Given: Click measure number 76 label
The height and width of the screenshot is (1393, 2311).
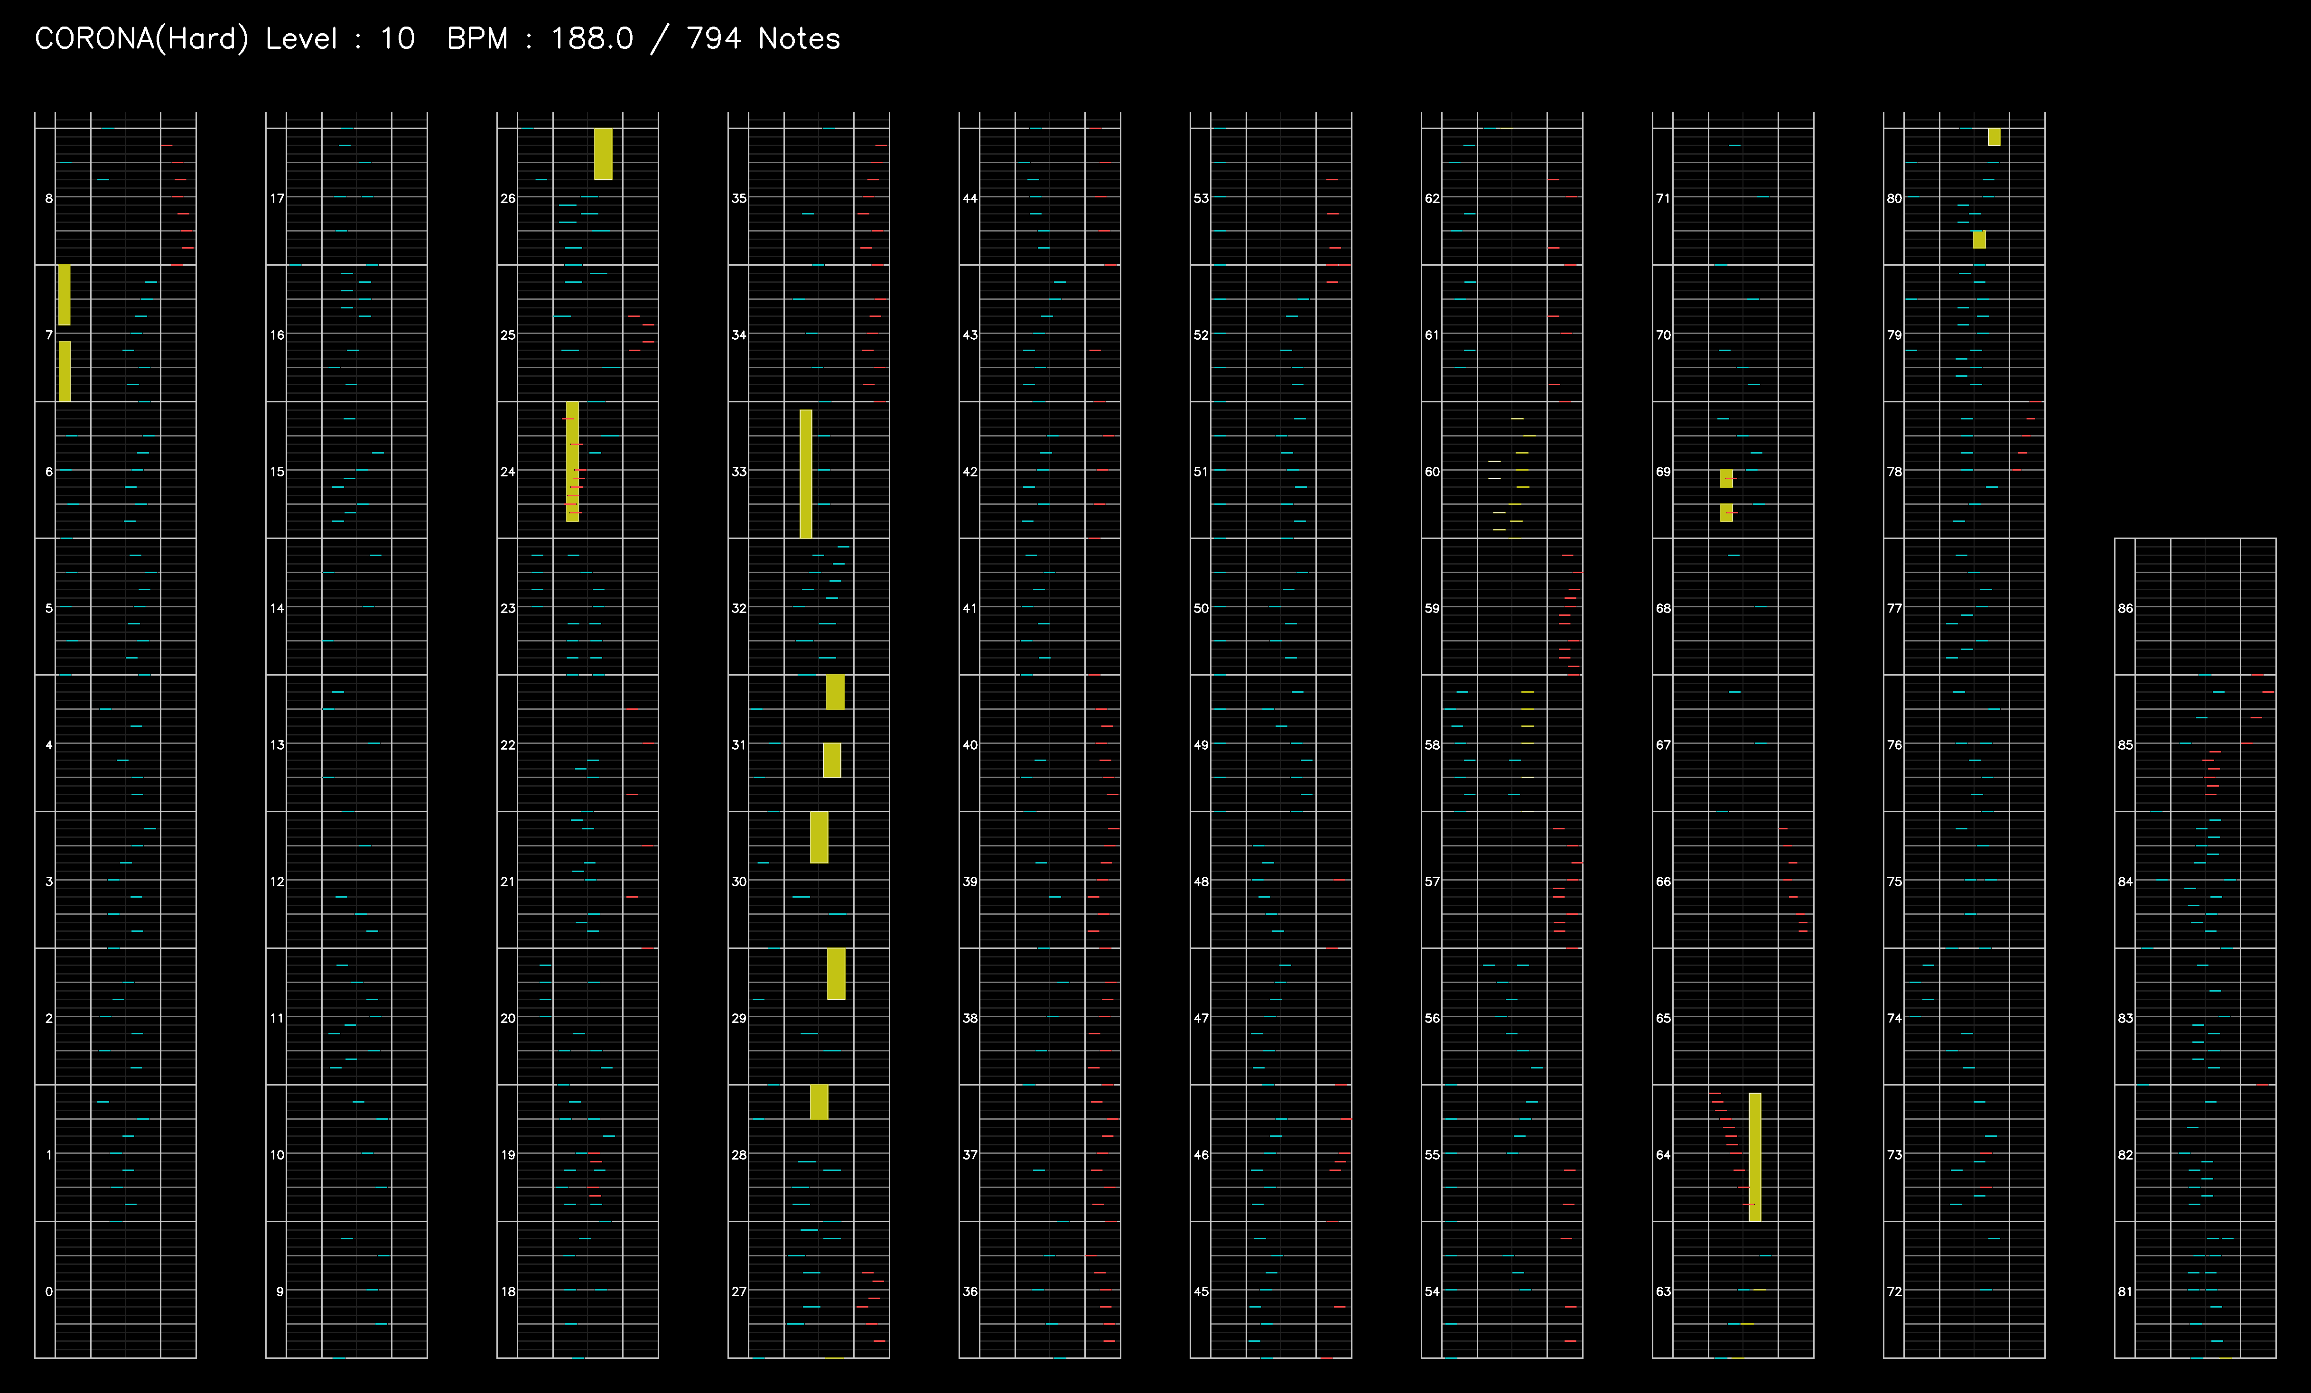Looking at the screenshot, I should 1894,745.
